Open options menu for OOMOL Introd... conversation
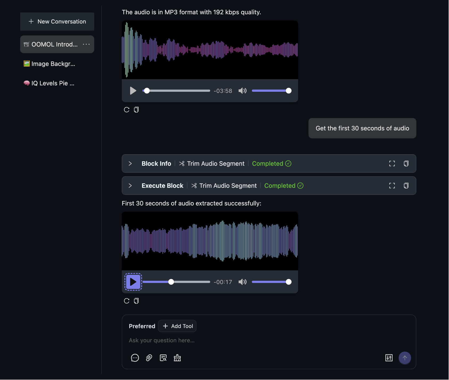449x380 pixels. point(86,44)
